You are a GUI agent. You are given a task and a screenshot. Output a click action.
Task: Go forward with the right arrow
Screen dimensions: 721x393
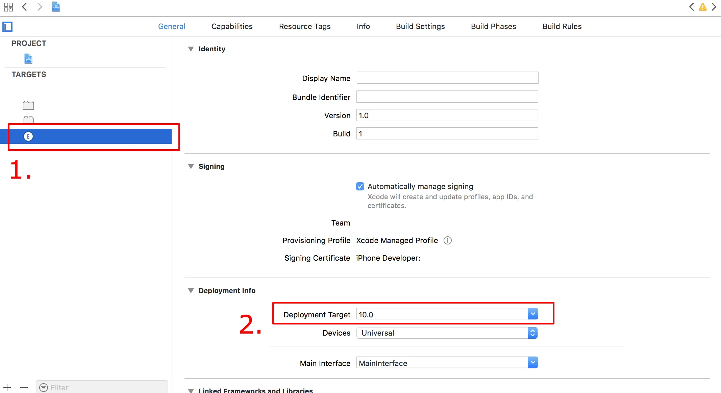pos(40,7)
